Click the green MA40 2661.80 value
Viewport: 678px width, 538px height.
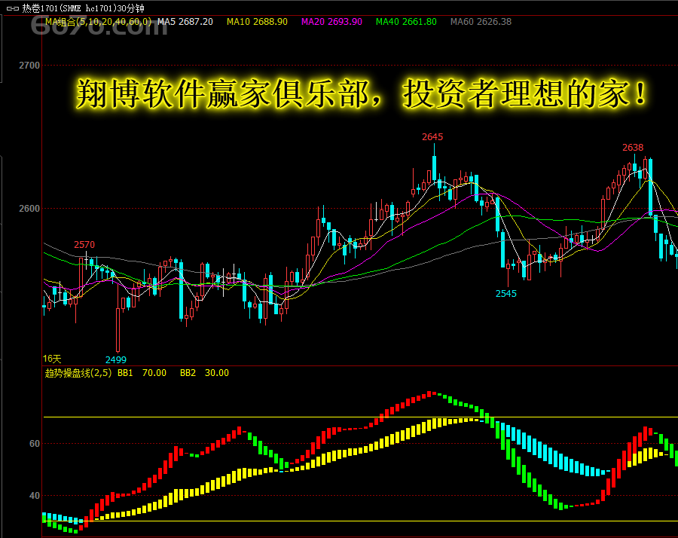406,22
